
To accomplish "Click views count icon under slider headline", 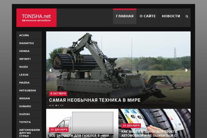I will tap(51, 105).
